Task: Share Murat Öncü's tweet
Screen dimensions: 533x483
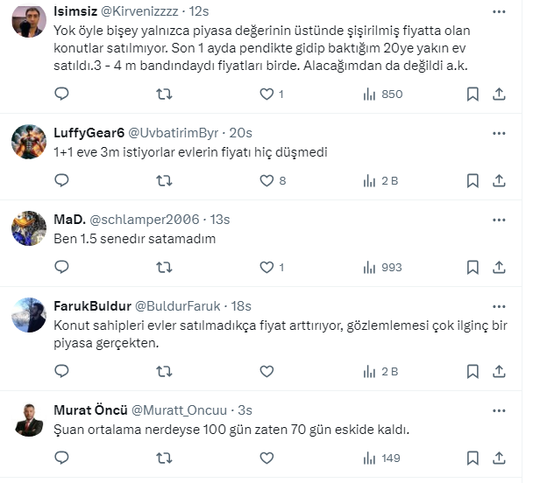Action: (498, 457)
